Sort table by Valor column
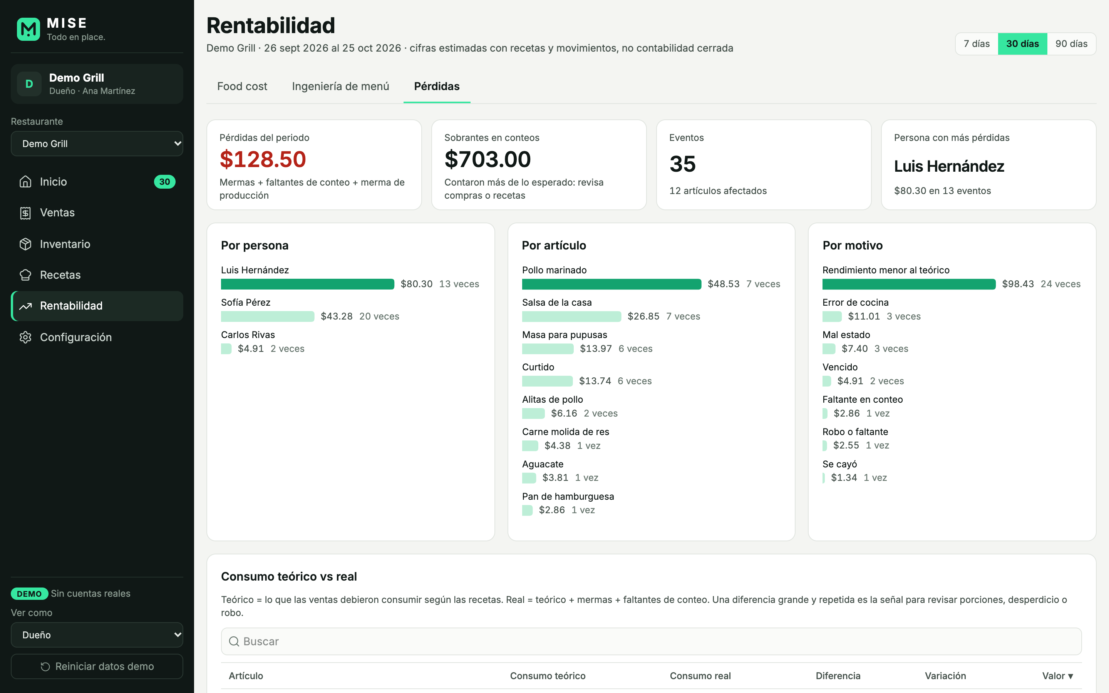 (1058, 676)
